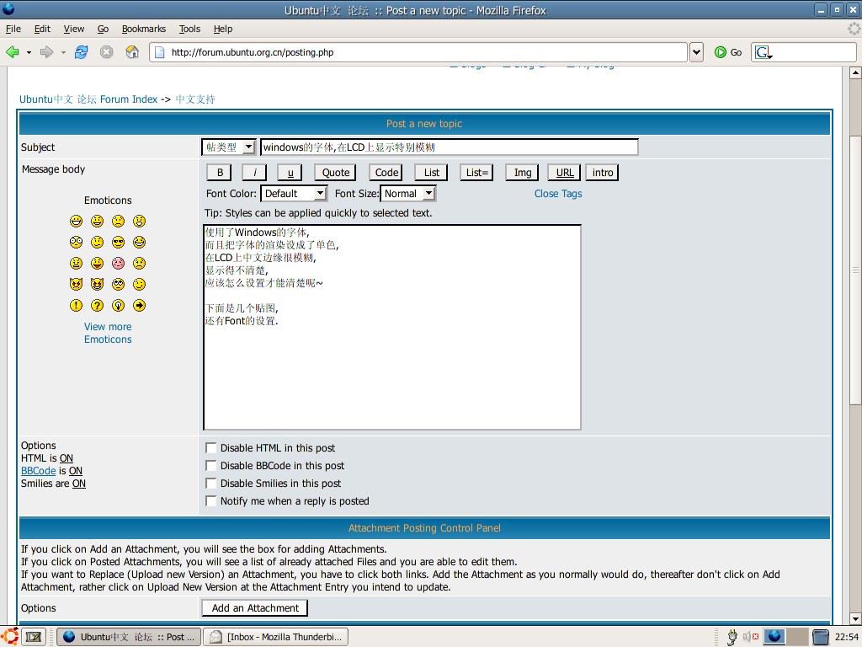Check Disable HTML in this post
The image size is (862, 647).
pos(210,448)
